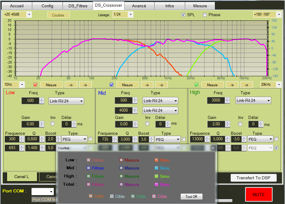Screen dimensions: 285x204
Task: Disable the SPL checkbox
Action: tap(183, 15)
